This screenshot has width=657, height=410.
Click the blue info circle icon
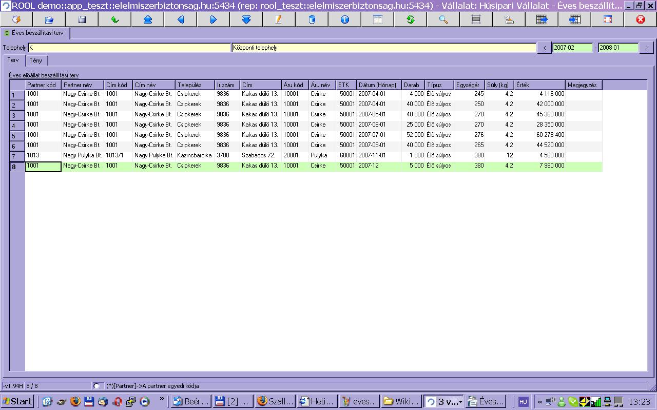(x=345, y=19)
